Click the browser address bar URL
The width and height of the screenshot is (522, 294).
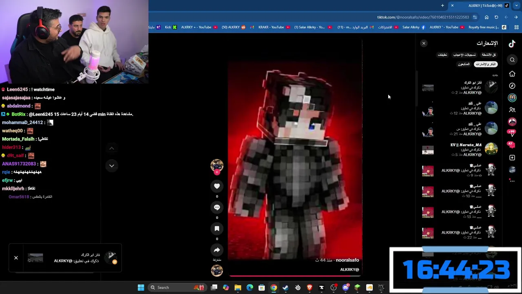[x=423, y=17]
